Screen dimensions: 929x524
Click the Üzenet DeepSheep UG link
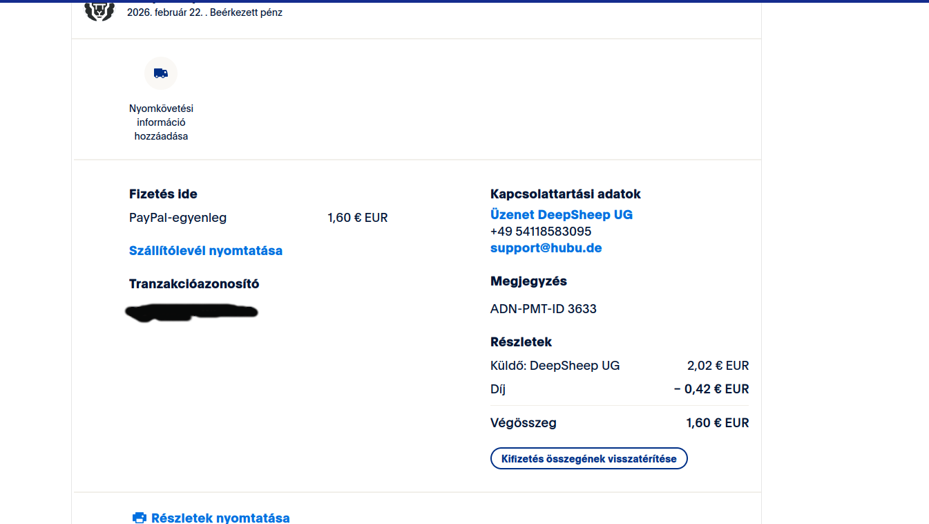tap(561, 215)
